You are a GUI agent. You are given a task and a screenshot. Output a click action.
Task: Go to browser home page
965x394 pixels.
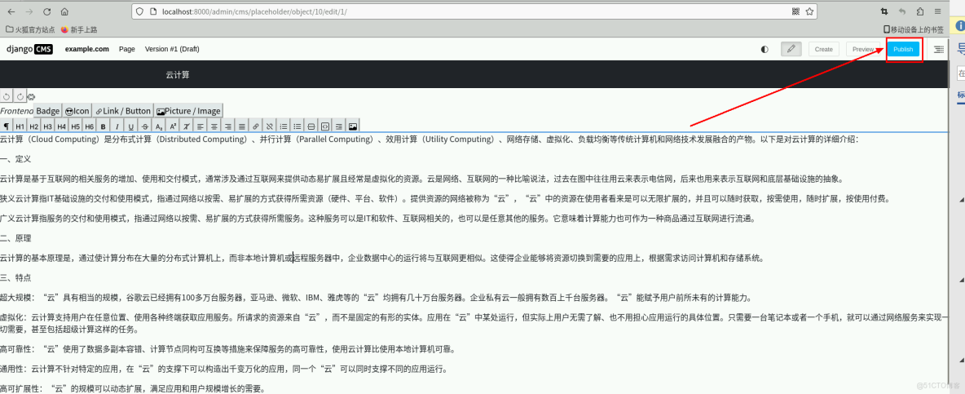[64, 11]
